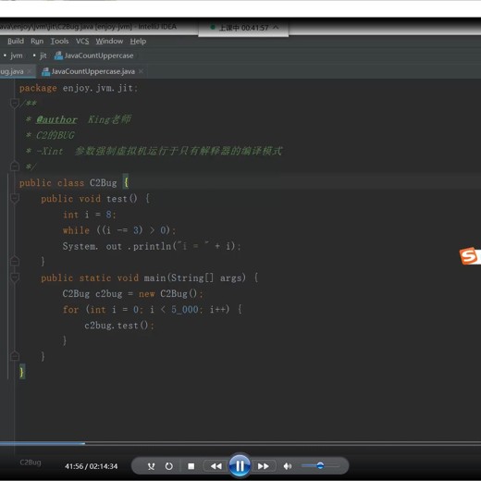Click the @author tag in the comment
481x481 pixels.
point(56,119)
